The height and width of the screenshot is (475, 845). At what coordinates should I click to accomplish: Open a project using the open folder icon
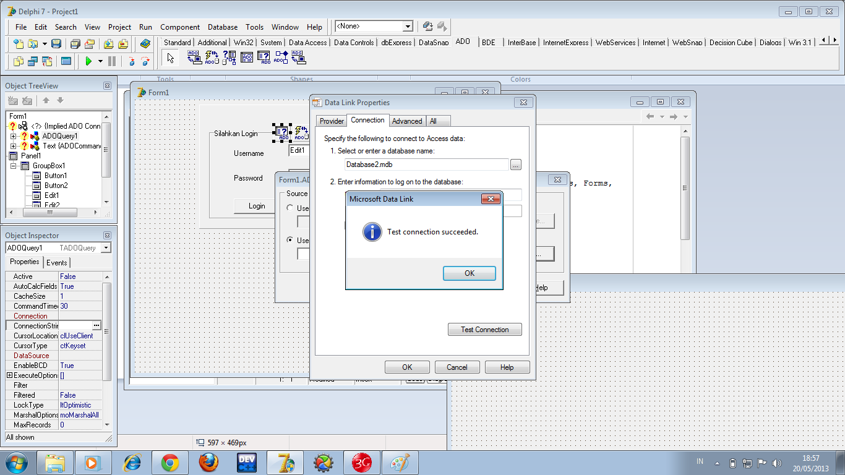pos(32,44)
